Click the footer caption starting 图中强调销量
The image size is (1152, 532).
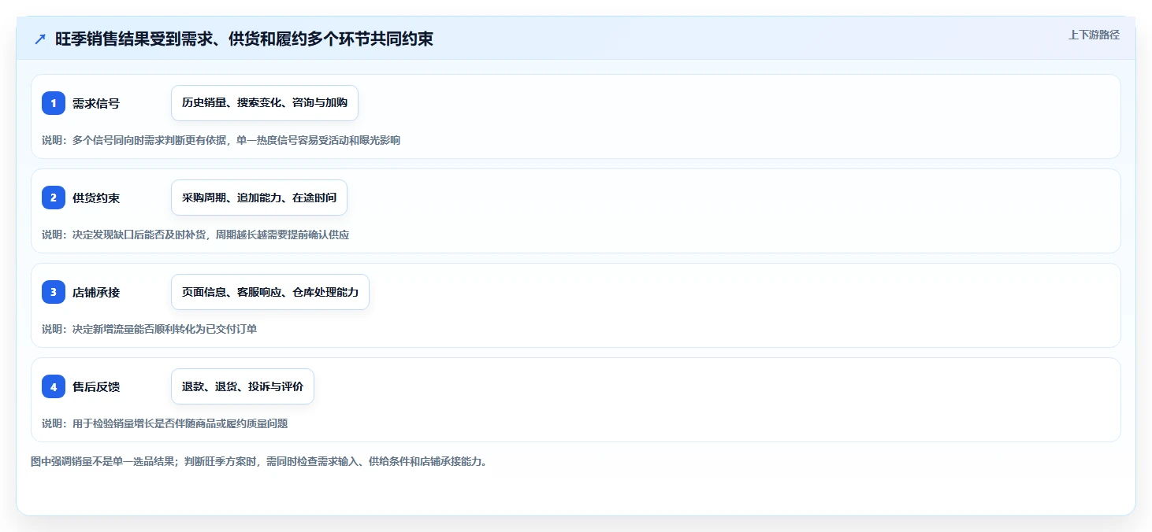(x=259, y=461)
